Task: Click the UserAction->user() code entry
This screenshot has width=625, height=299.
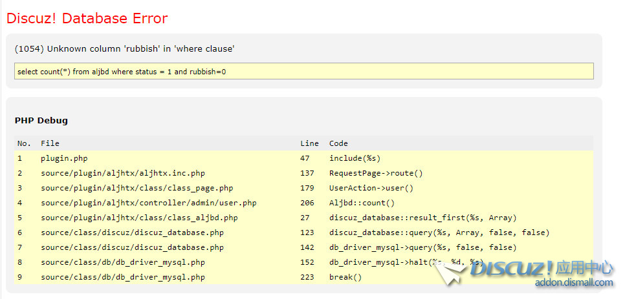Action: pos(371,188)
